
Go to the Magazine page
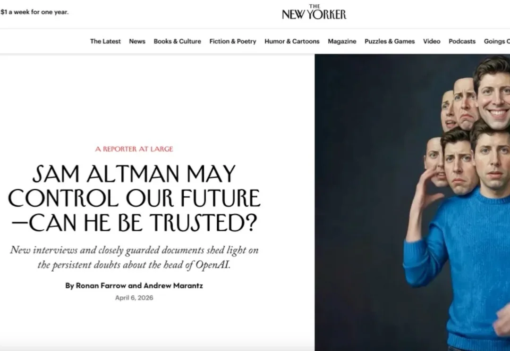pos(342,41)
